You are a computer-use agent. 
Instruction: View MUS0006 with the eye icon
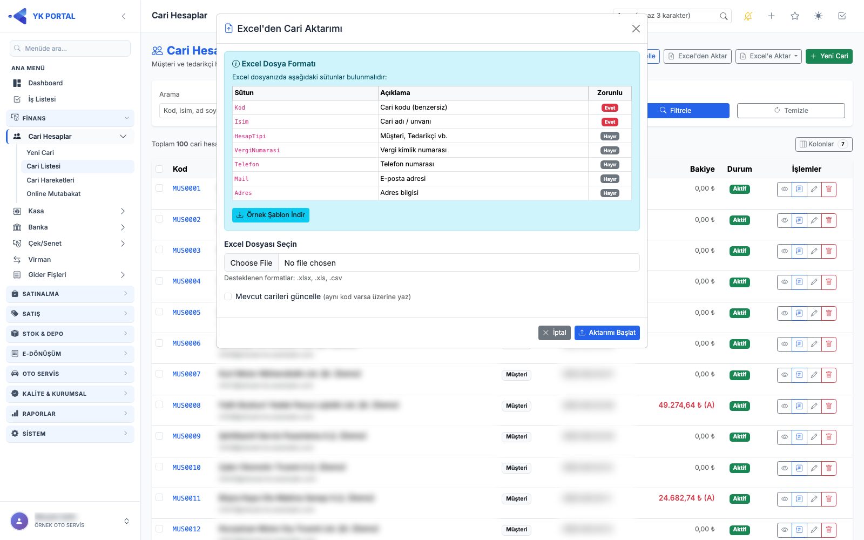(x=785, y=344)
